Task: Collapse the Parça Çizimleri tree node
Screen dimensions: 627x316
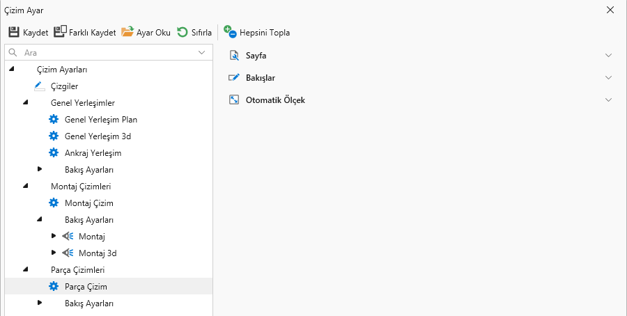Action: [26, 269]
